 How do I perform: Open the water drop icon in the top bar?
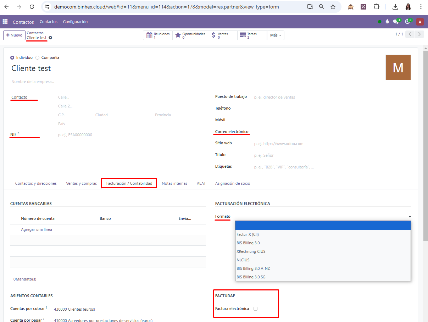click(x=387, y=22)
